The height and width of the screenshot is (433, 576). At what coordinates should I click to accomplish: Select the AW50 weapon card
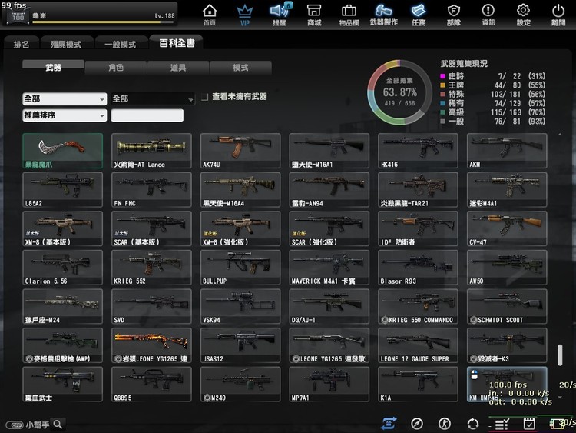coord(508,268)
